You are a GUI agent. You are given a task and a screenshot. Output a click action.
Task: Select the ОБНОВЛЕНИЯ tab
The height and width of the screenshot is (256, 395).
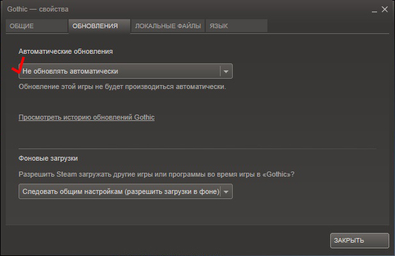(95, 26)
